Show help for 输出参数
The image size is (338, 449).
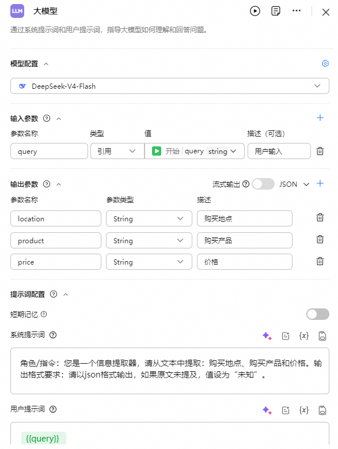[x=47, y=184]
